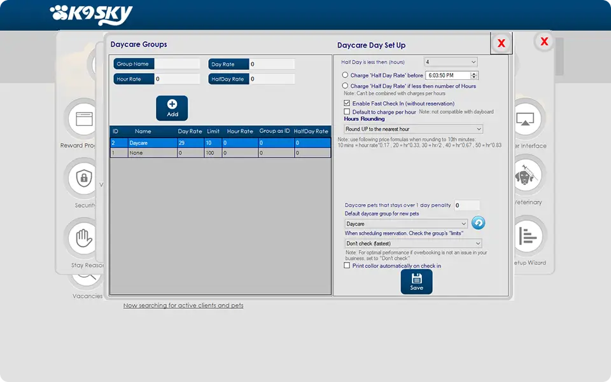Open the Reward Programs icon
The image size is (611, 382).
[83, 119]
